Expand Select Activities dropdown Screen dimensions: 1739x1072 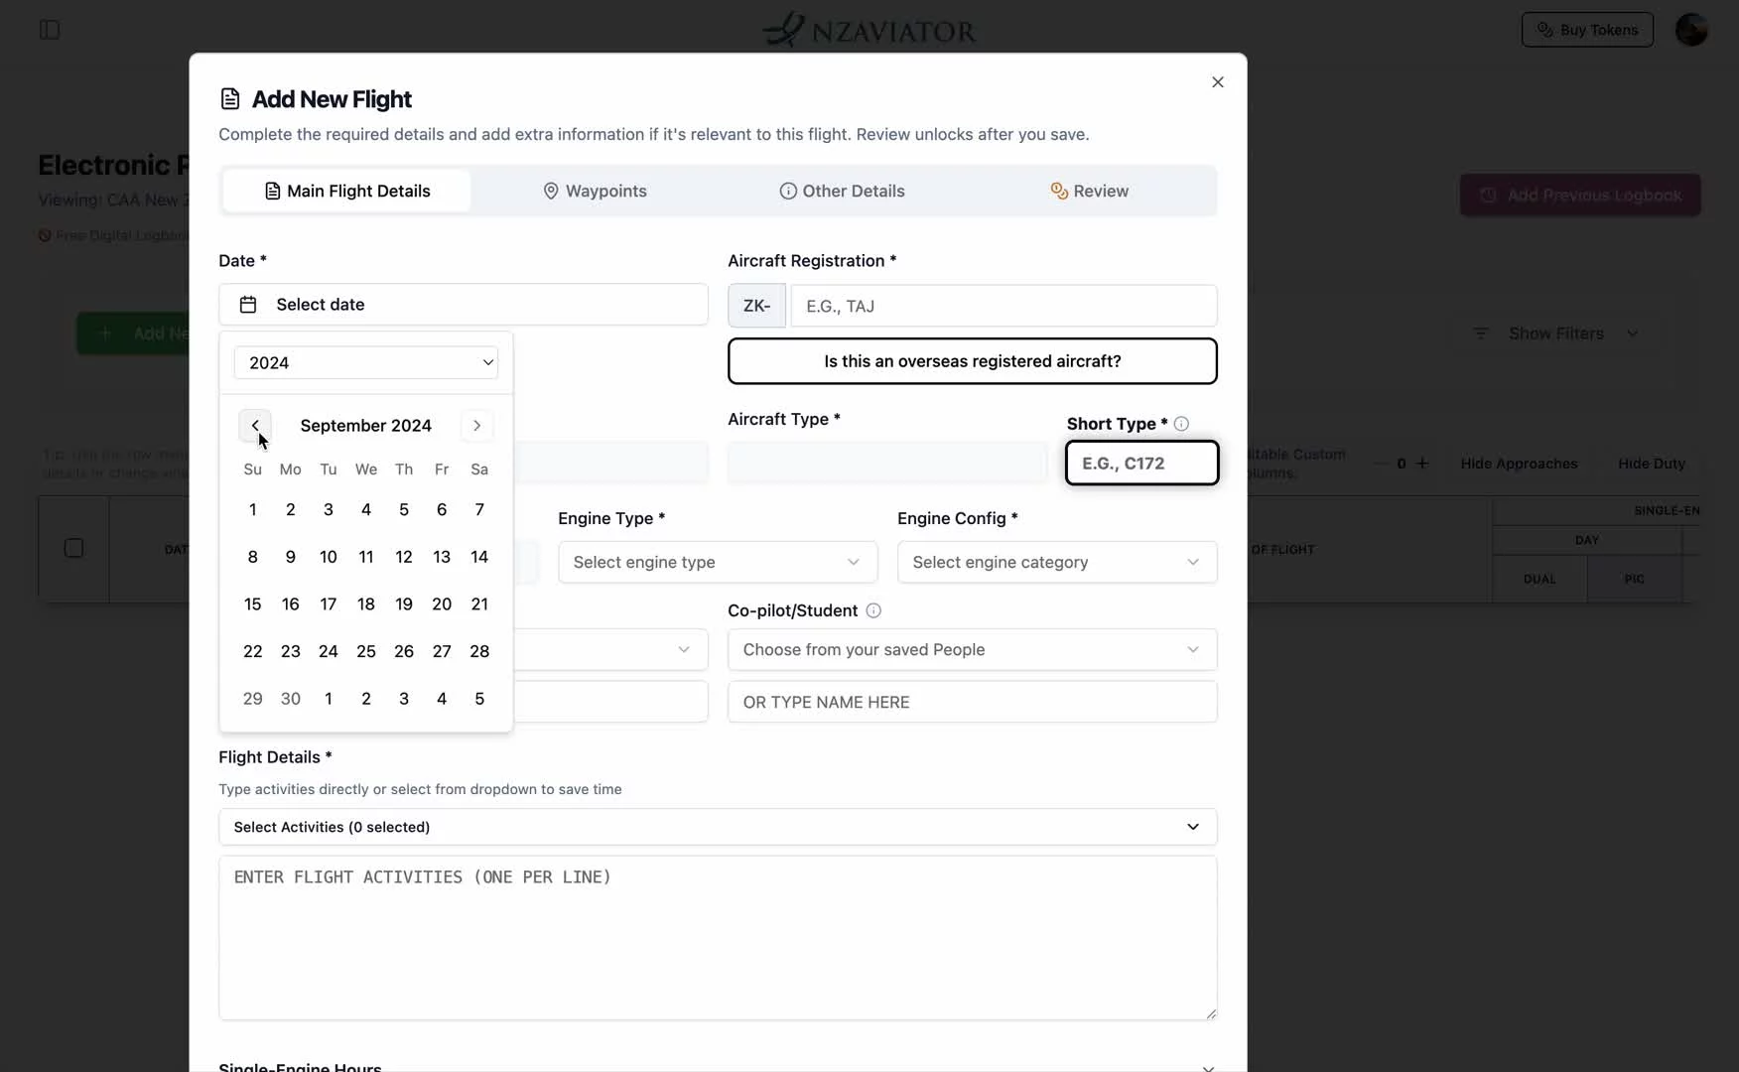pyautogui.click(x=717, y=827)
